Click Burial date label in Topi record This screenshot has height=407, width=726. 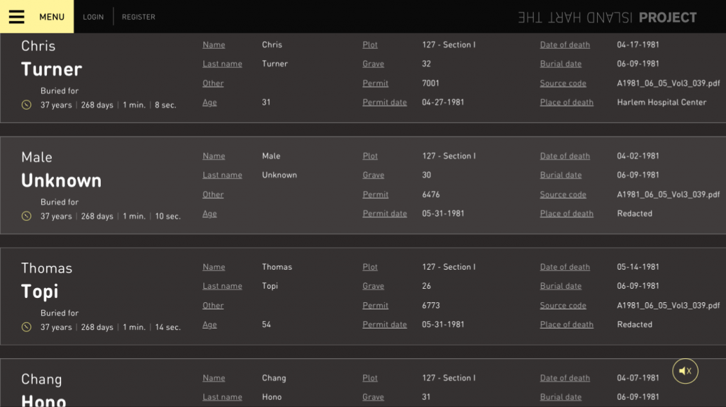(560, 287)
